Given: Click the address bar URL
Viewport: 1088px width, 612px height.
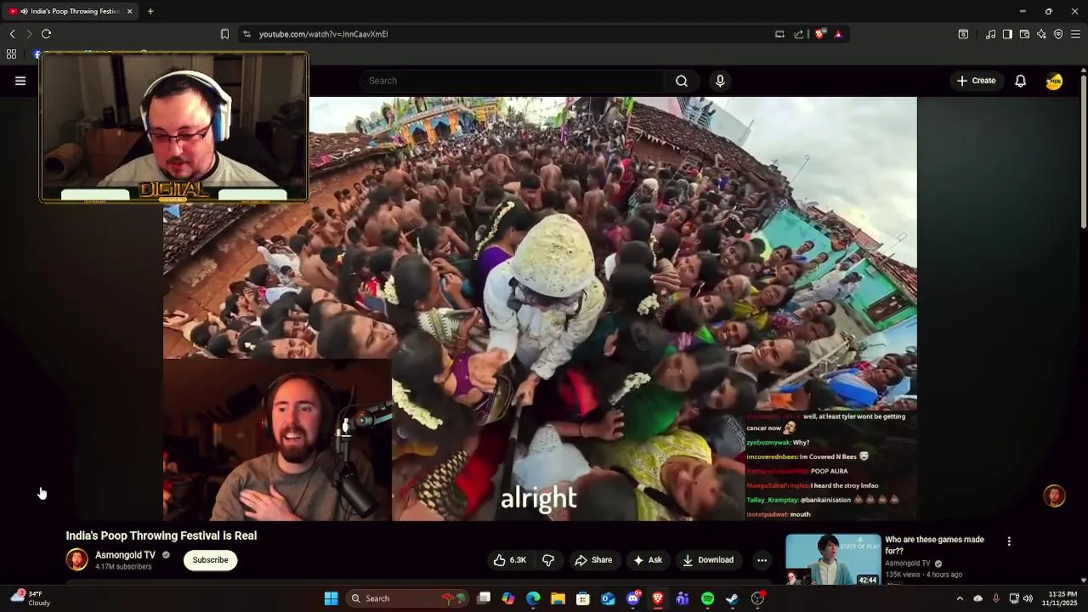Looking at the screenshot, I should 323,34.
